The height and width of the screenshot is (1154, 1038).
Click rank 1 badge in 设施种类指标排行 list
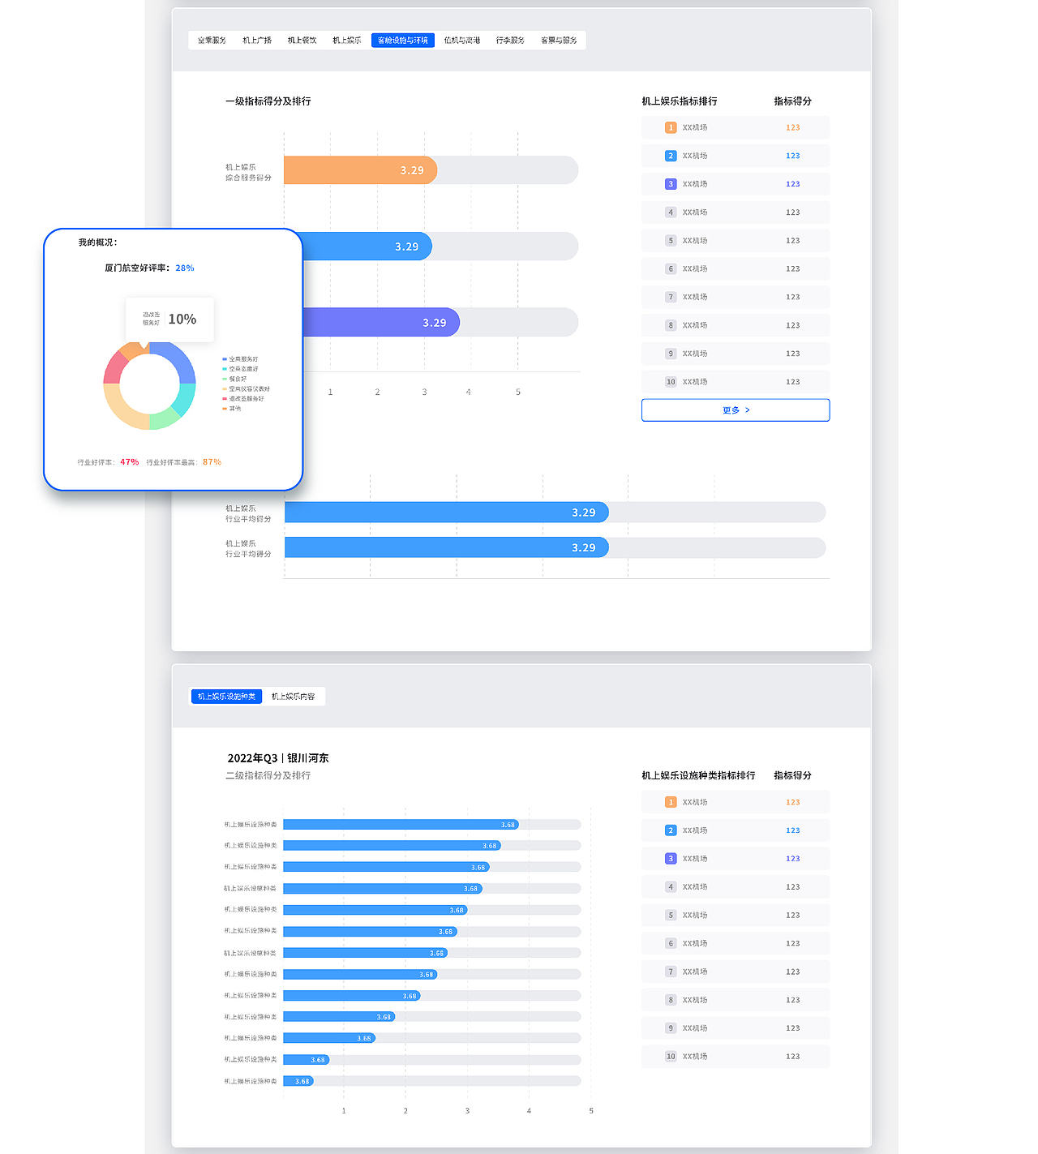[671, 802]
